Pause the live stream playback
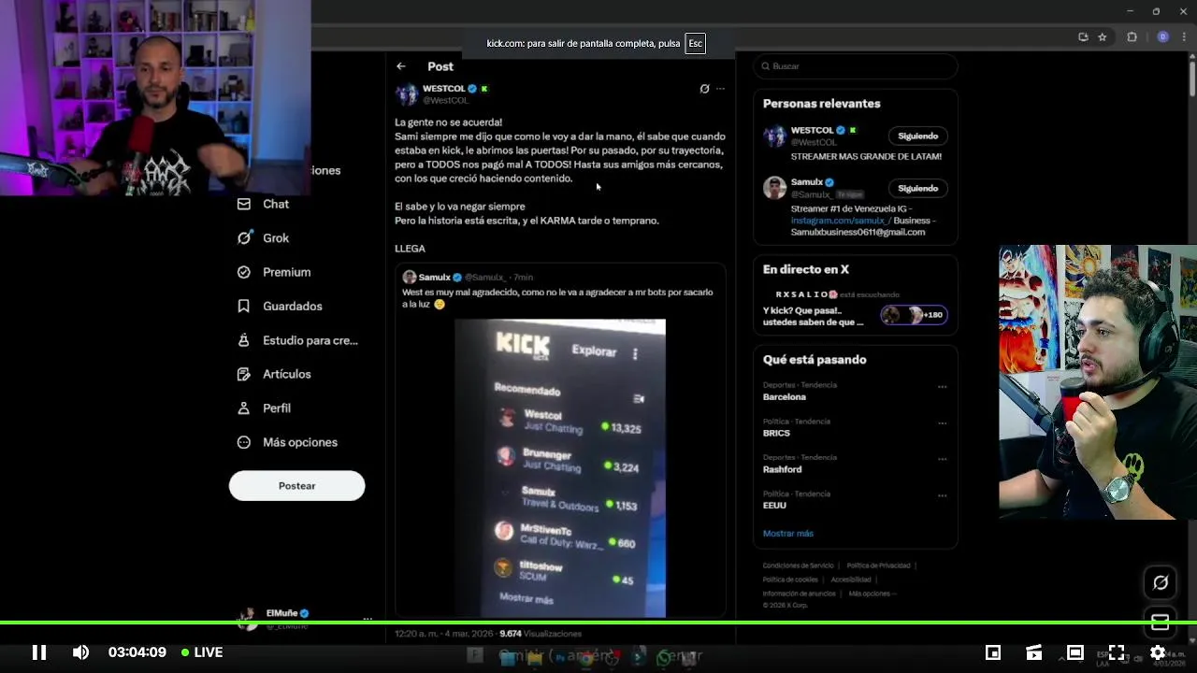This screenshot has height=673, width=1197. [x=39, y=652]
